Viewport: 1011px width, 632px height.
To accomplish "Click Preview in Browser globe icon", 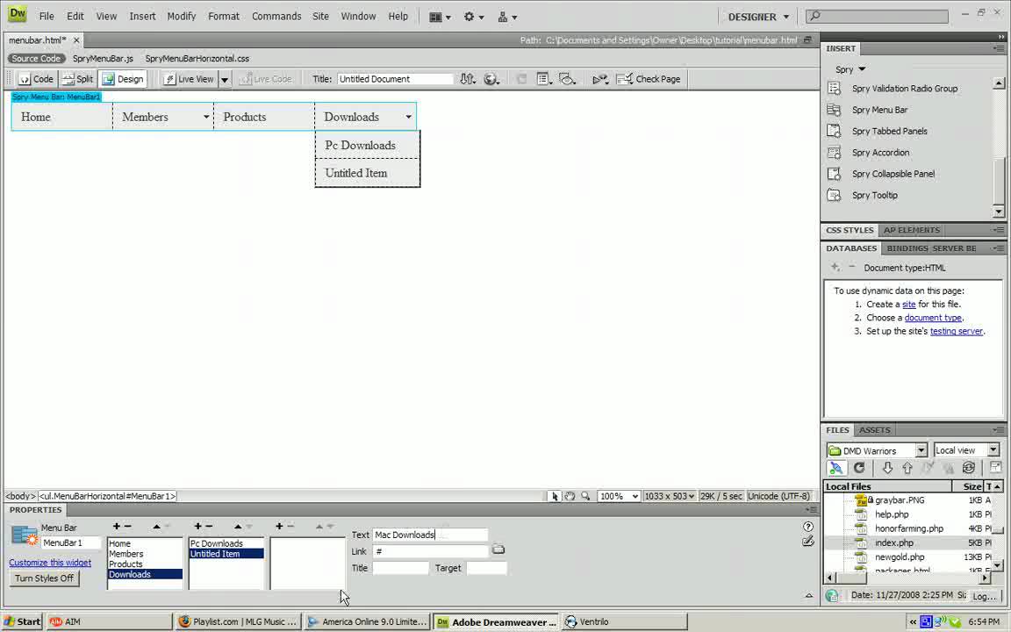I will tap(491, 79).
